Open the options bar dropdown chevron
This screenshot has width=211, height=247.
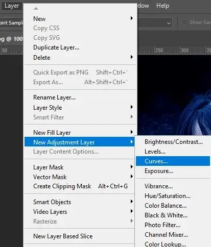(x=169, y=23)
